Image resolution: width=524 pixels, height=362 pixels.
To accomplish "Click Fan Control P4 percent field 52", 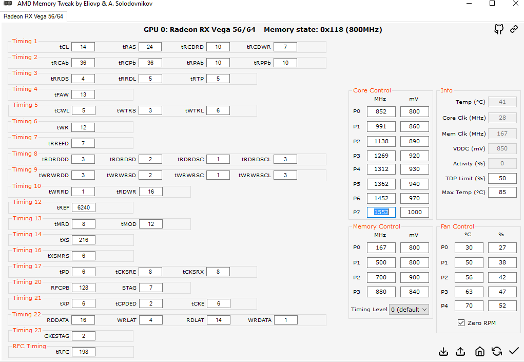I will (502, 306).
